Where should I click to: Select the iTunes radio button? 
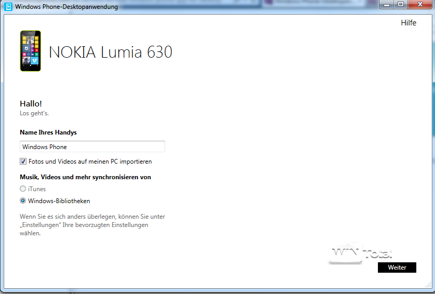coord(23,189)
